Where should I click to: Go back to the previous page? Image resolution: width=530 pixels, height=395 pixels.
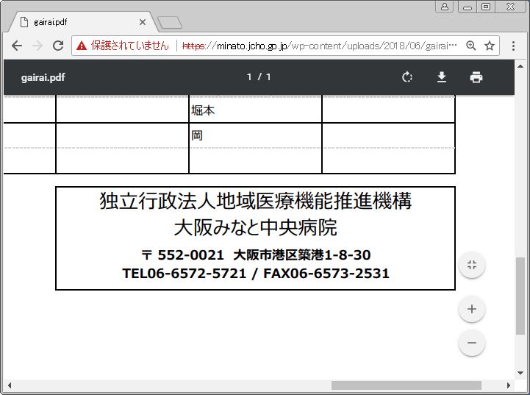17,46
